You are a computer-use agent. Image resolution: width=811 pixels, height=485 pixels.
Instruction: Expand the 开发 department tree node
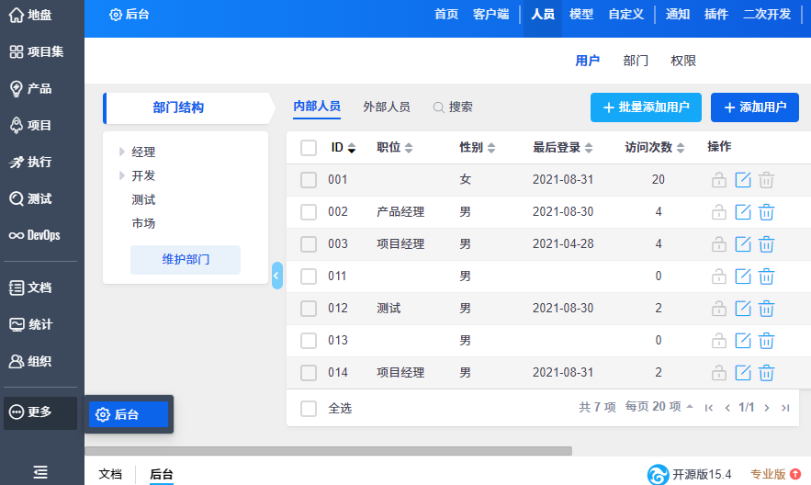tap(121, 176)
